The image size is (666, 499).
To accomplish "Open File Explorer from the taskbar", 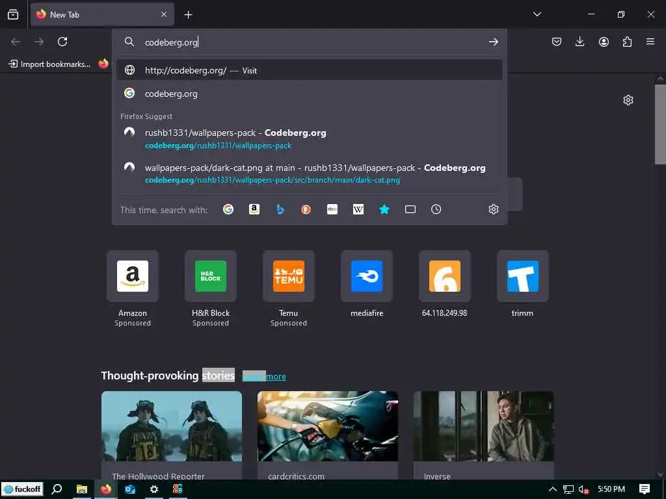I will [81, 489].
